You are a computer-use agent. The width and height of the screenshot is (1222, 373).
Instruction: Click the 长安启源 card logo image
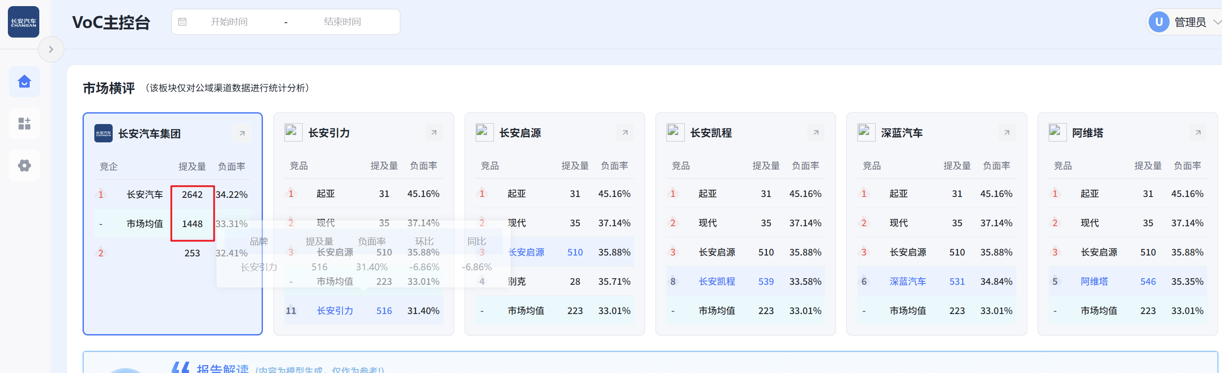pos(484,132)
